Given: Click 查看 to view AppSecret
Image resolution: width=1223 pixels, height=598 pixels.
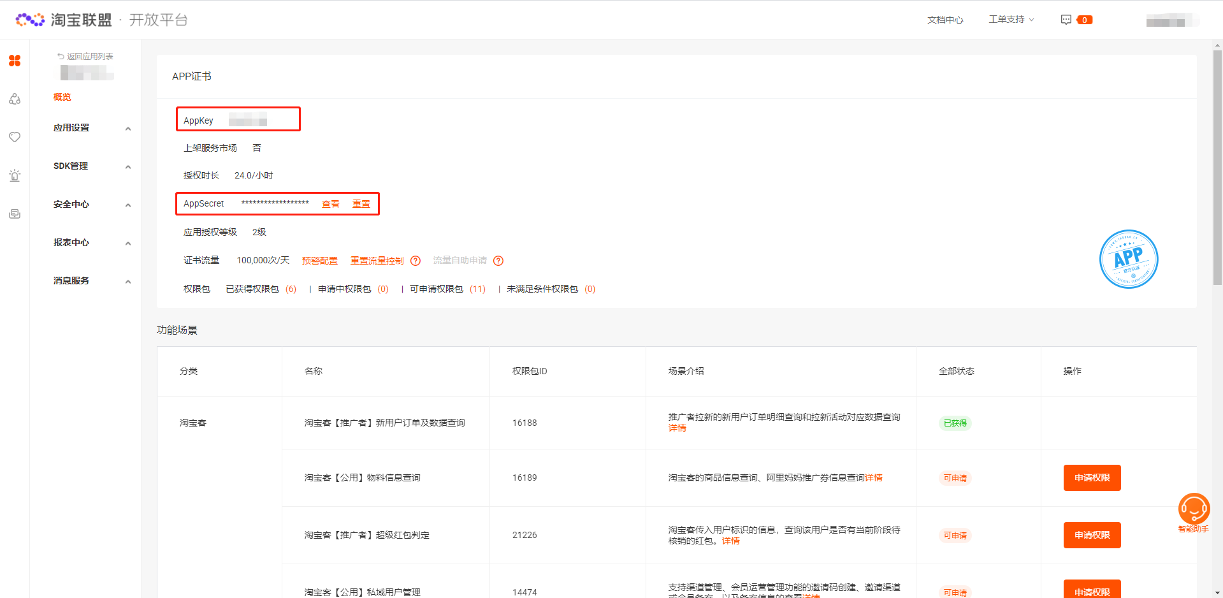Looking at the screenshot, I should pos(331,204).
